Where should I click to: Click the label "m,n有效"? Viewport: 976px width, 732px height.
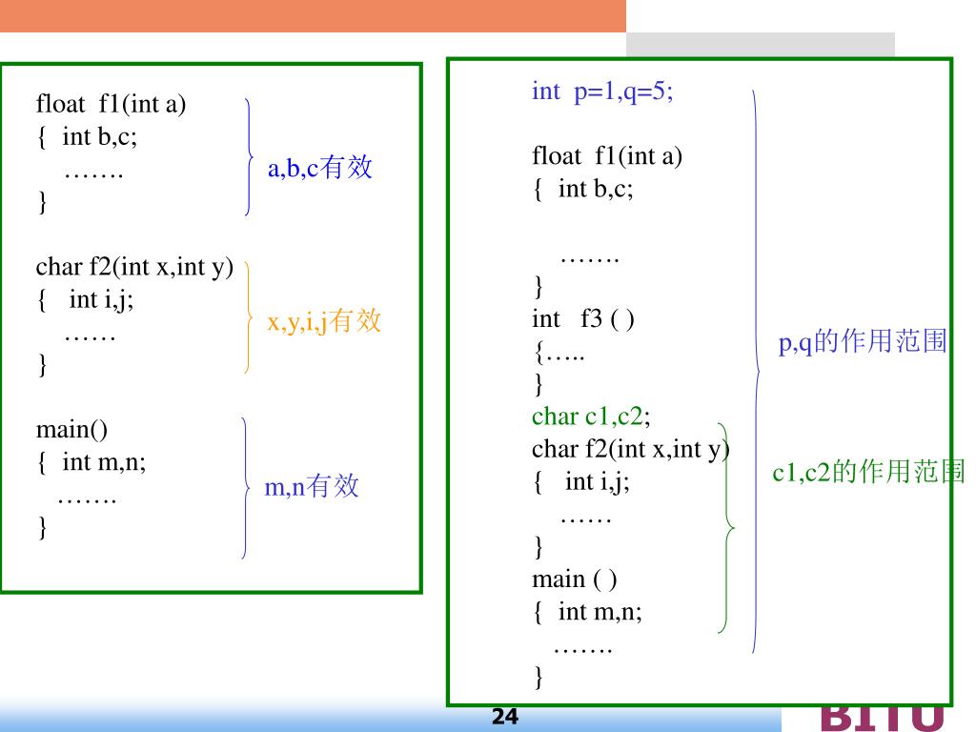coord(312,485)
